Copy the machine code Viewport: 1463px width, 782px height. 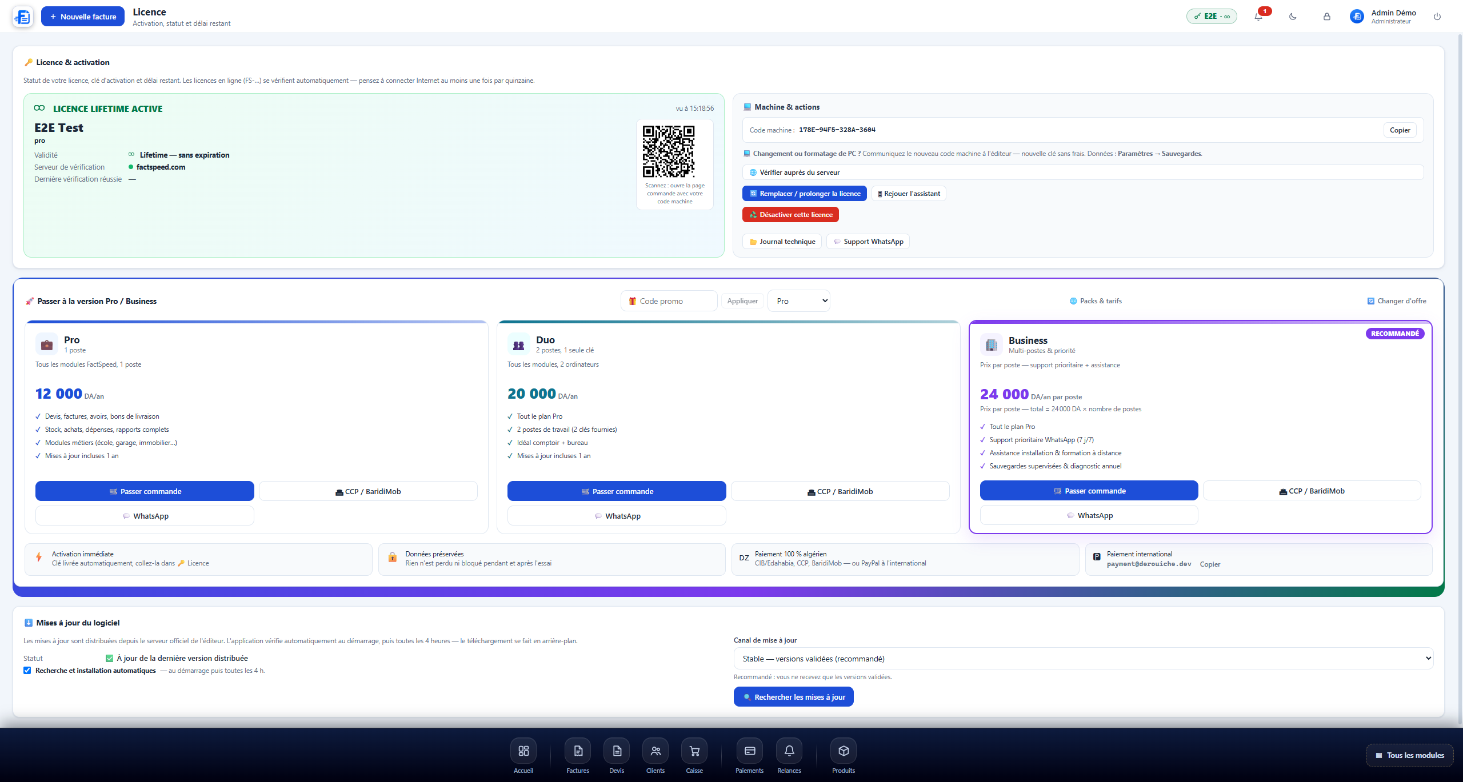(1400, 130)
